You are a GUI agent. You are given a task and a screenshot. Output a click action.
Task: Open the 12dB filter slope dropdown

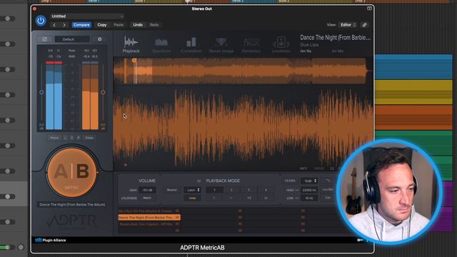click(309, 181)
